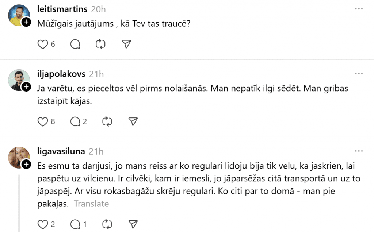Open more options for the leitismartins post
Image resolution: width=374 pixels, height=232 pixels.
coord(359,8)
